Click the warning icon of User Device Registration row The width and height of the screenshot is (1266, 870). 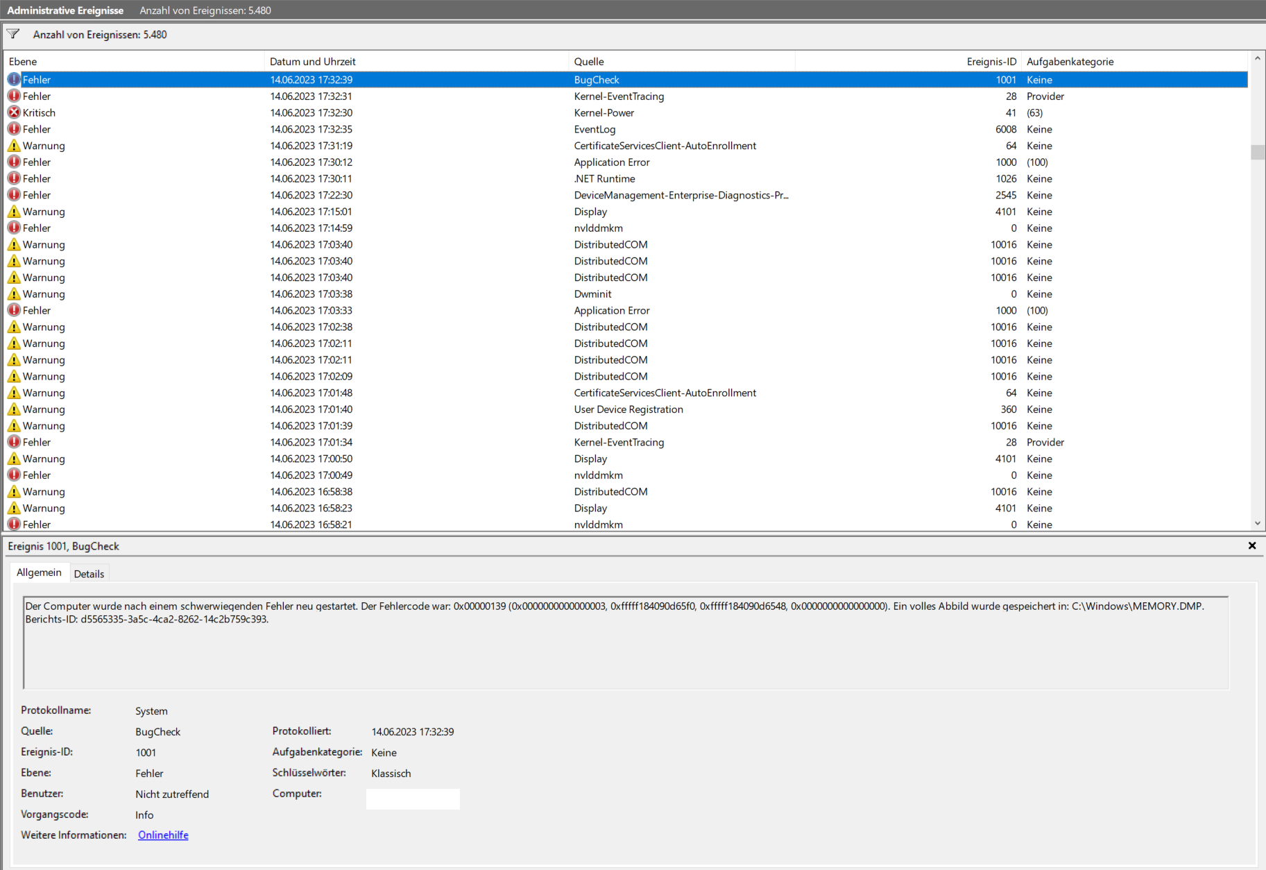(14, 409)
